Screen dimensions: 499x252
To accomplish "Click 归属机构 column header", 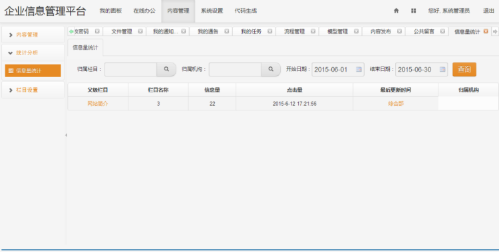I will [x=468, y=90].
